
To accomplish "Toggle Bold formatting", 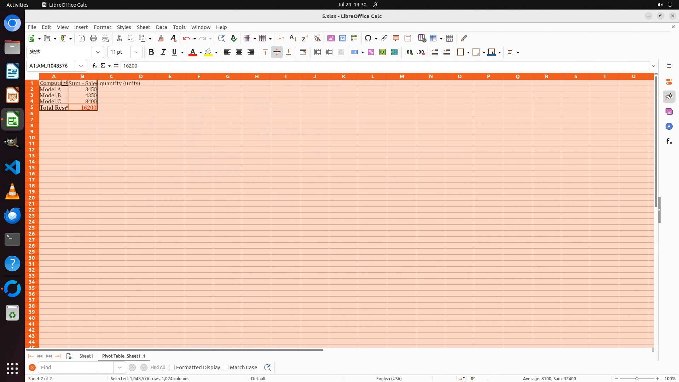I will [151, 52].
